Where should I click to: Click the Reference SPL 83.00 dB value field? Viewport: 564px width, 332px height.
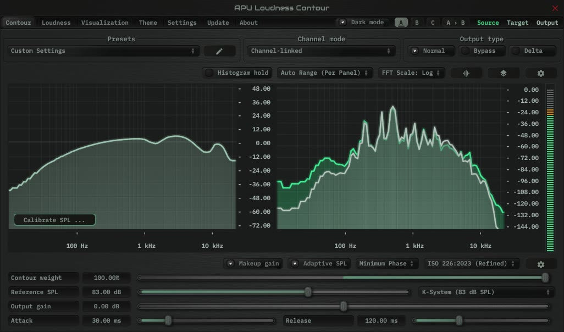pyautogui.click(x=107, y=292)
